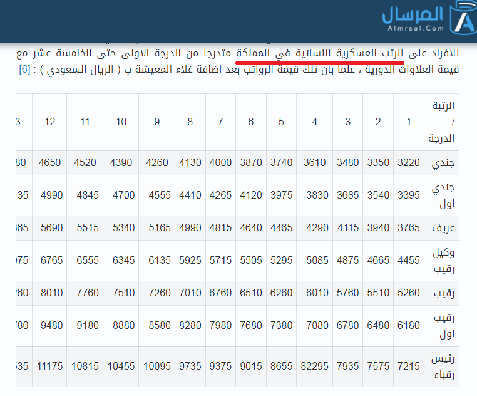Click the salary cell showing 3220
This screenshot has width=477, height=396.
pos(409,163)
